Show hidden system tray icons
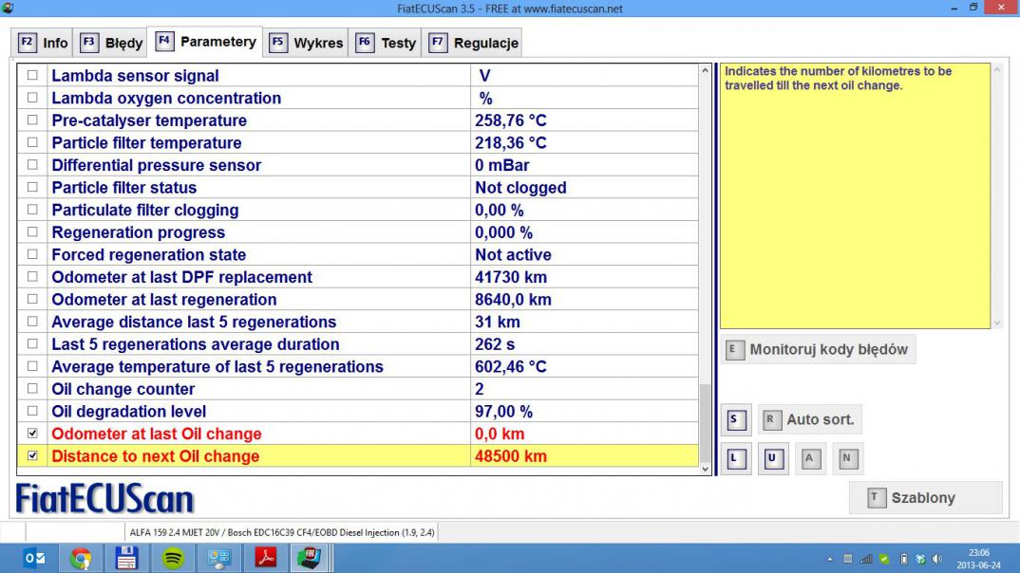1020x573 pixels. (x=831, y=559)
